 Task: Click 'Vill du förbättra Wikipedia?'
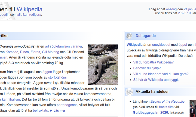pos(153,62)
